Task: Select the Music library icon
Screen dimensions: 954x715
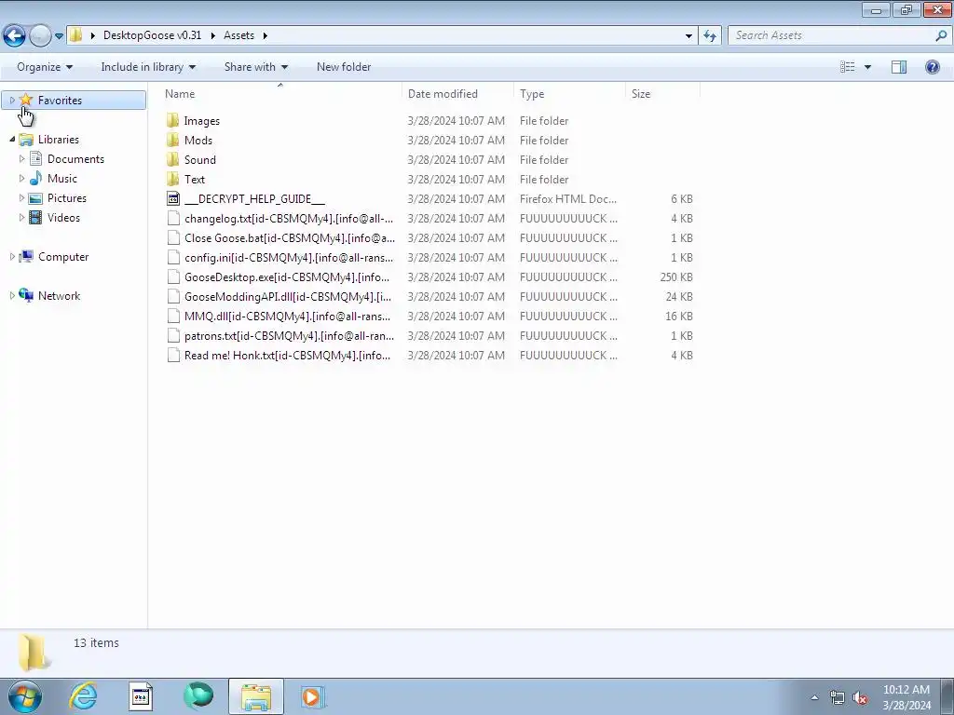Action: point(36,178)
